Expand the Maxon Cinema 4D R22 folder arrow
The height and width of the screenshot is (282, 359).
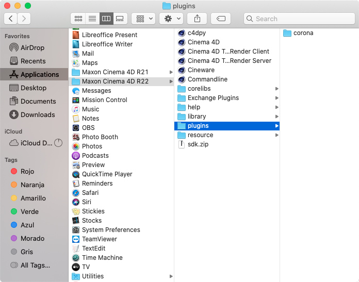coord(171,81)
